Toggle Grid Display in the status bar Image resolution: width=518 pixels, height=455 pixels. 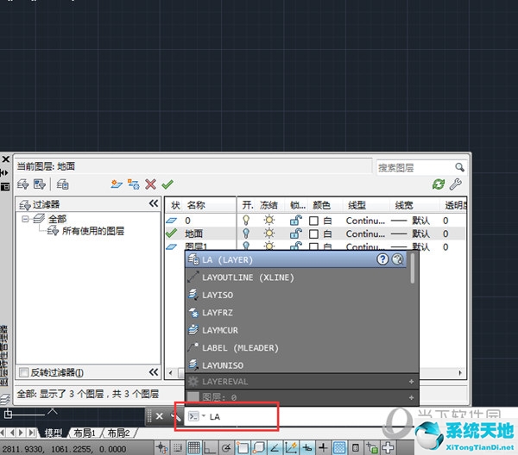[x=194, y=447]
